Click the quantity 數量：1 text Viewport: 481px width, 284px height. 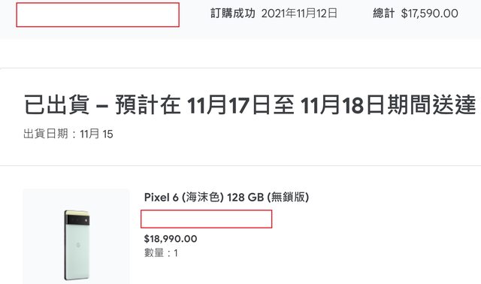[161, 252]
